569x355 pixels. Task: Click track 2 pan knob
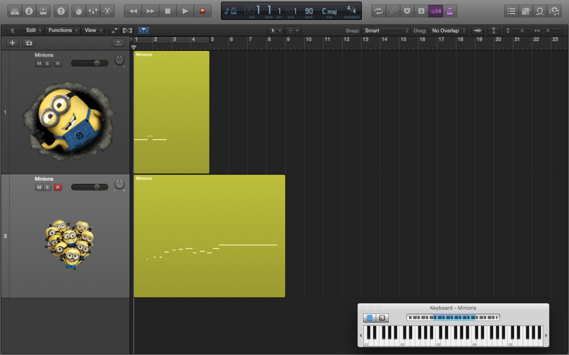coord(119,184)
